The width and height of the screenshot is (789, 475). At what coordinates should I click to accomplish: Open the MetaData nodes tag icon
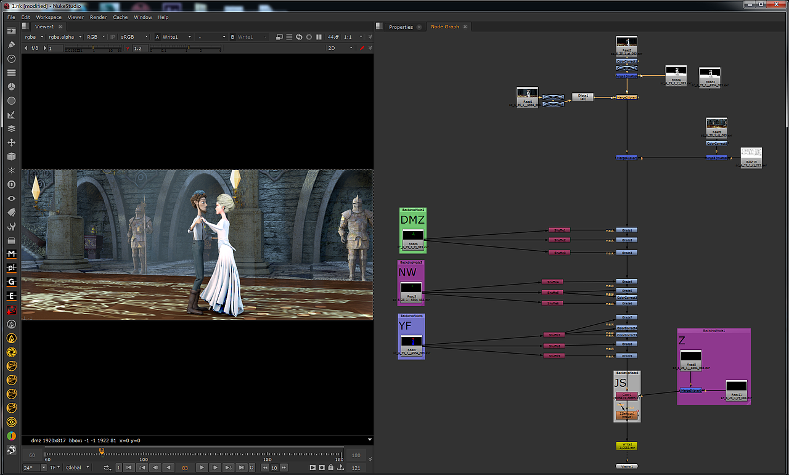tap(11, 213)
